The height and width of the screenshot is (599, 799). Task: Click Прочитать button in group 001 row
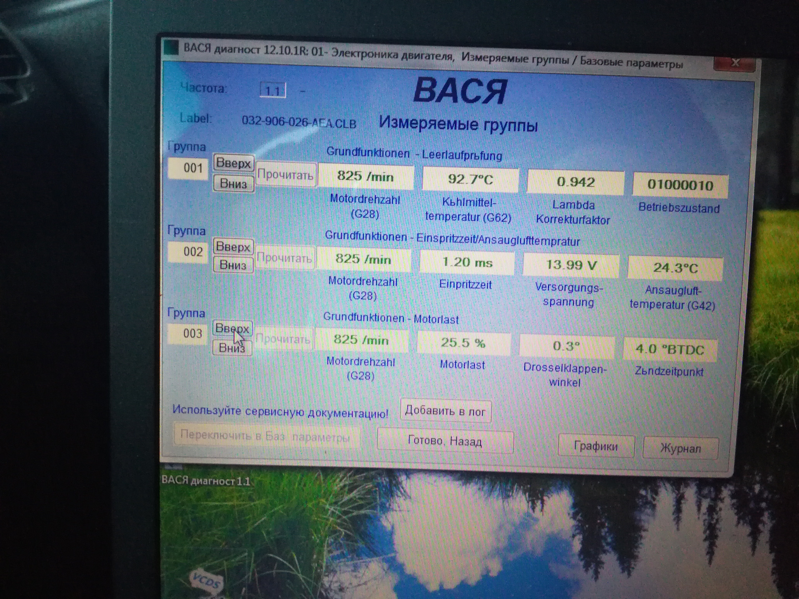pos(285,175)
